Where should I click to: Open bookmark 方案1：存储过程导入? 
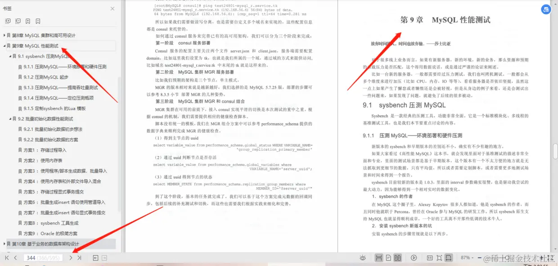click(x=45, y=150)
